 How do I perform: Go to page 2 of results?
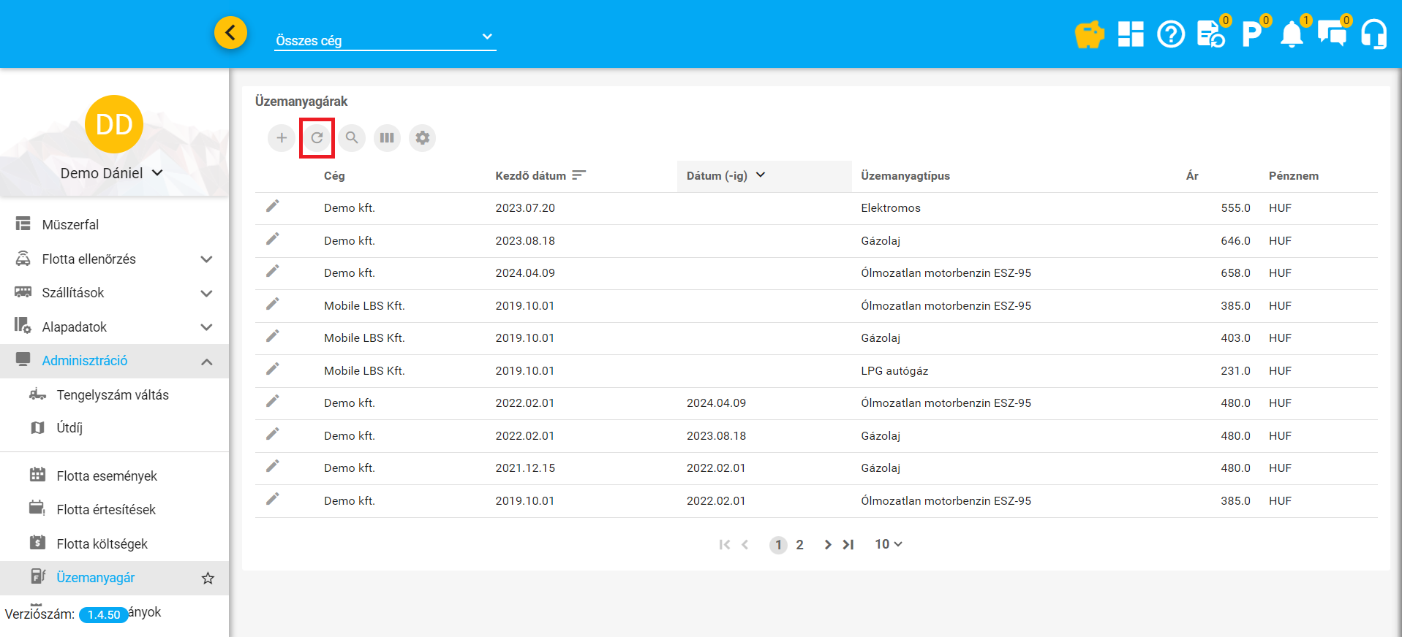[799, 545]
